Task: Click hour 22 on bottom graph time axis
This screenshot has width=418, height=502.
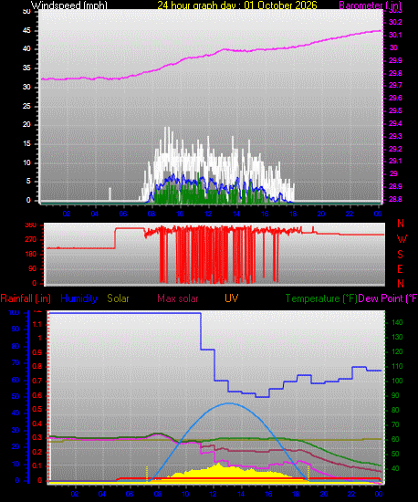Action: 351,494
